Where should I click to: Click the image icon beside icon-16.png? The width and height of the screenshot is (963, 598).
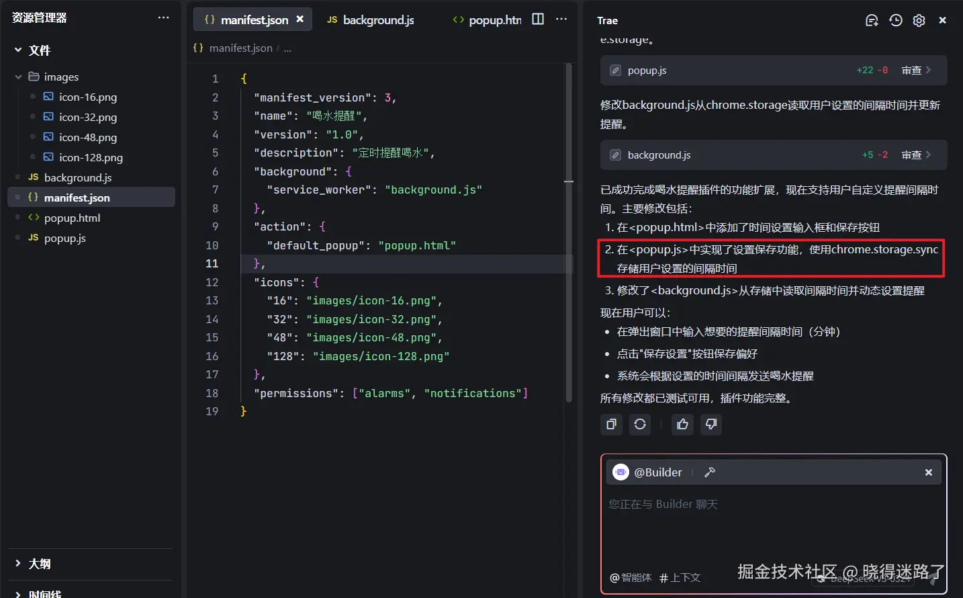coord(48,97)
